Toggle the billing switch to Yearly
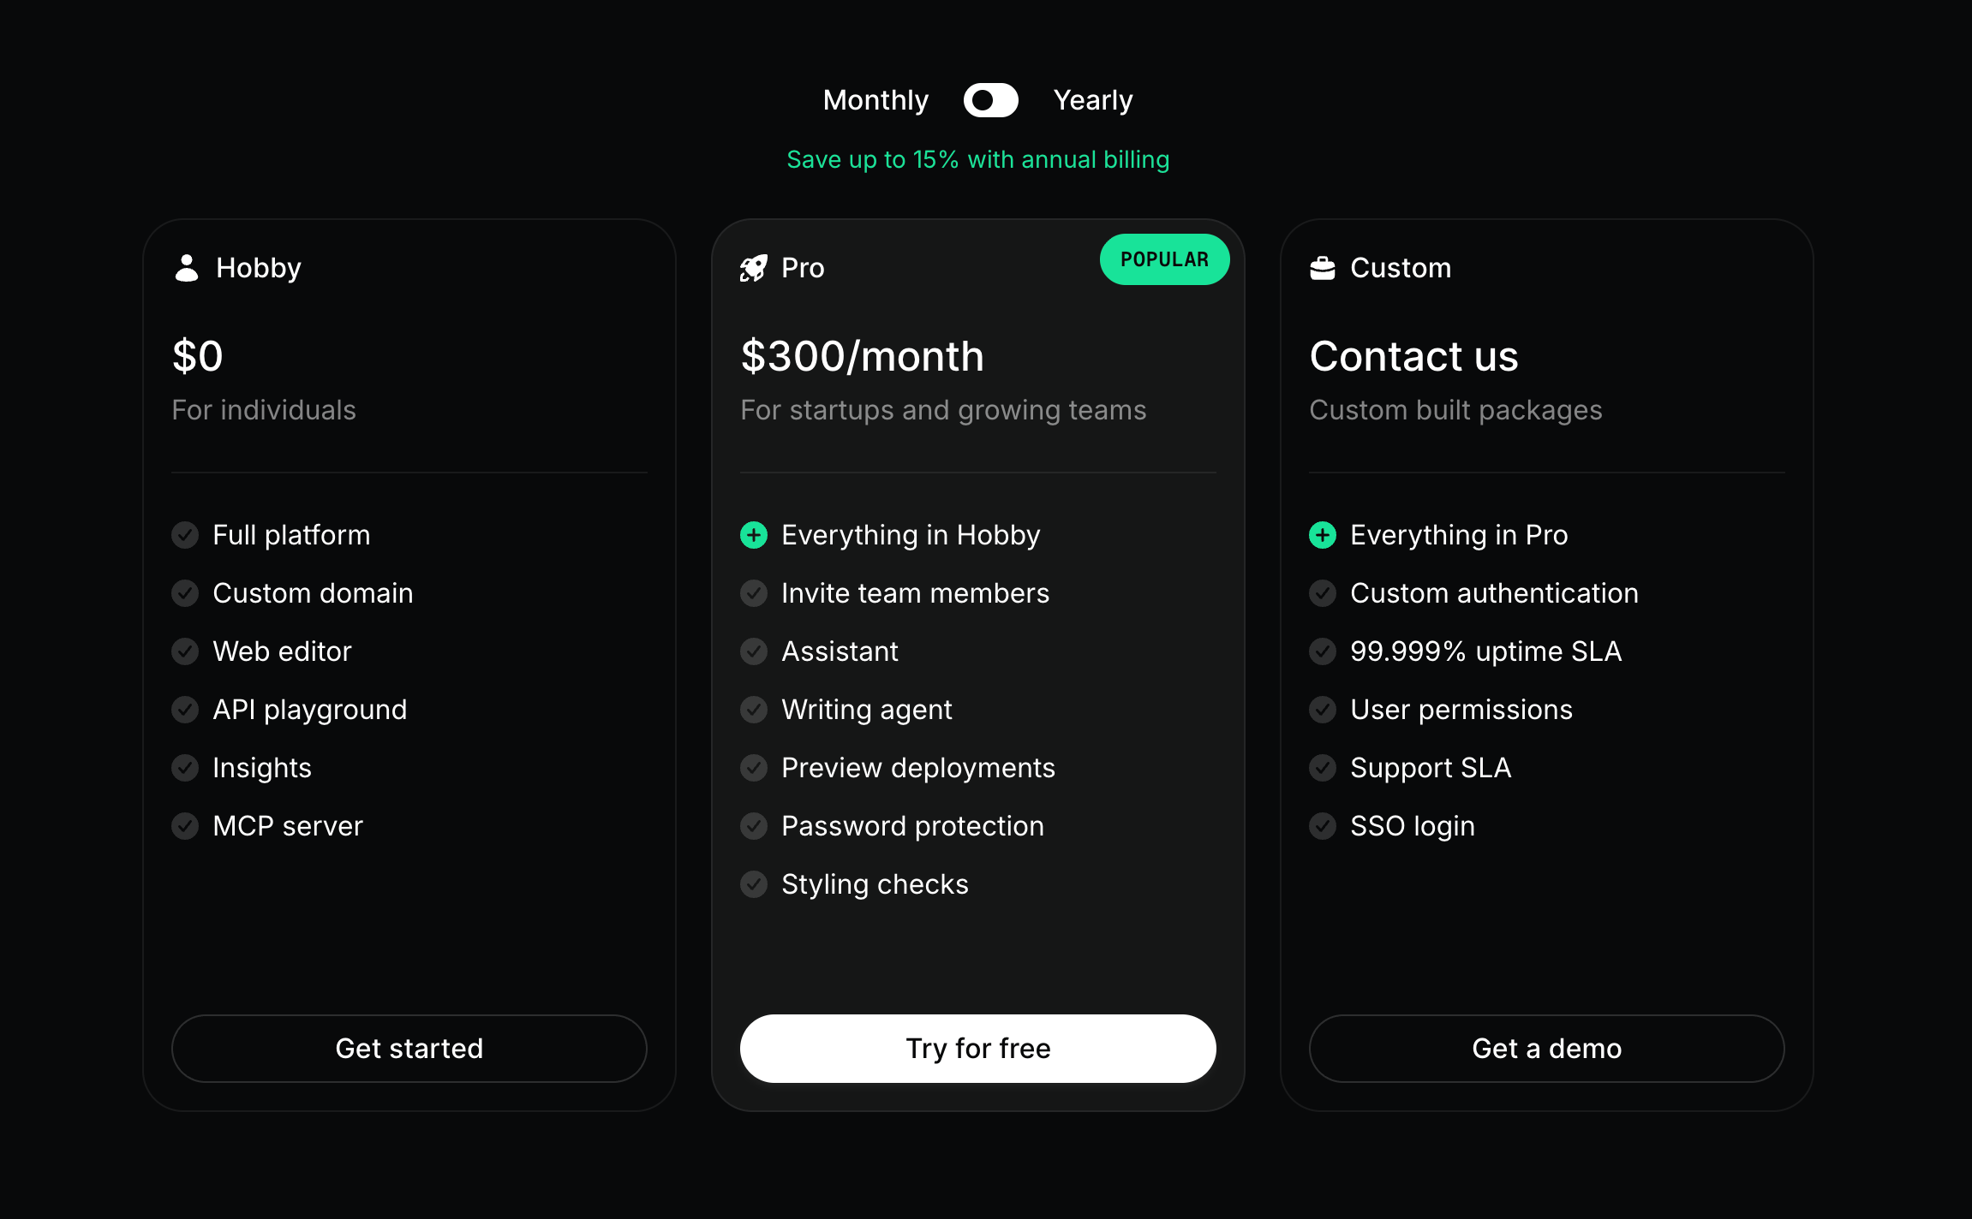Viewport: 1972px width, 1219px height. click(990, 100)
